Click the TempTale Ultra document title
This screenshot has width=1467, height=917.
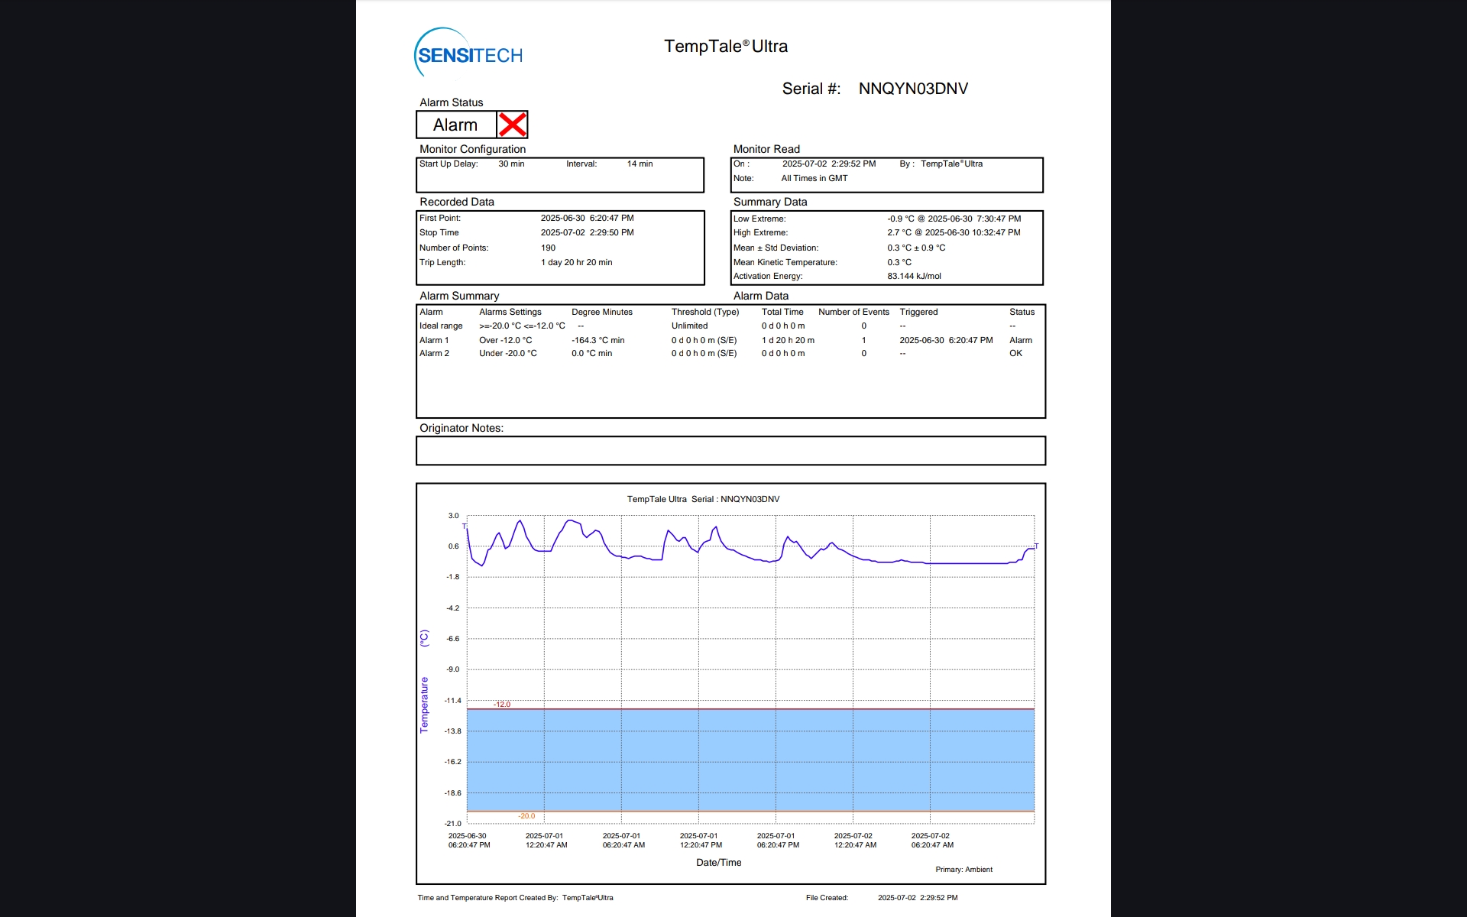pos(725,47)
